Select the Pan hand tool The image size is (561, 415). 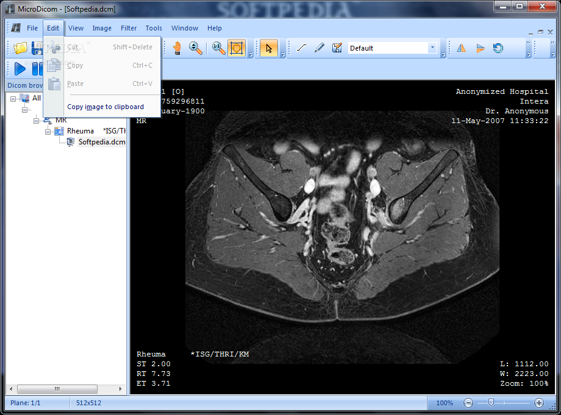tap(177, 48)
